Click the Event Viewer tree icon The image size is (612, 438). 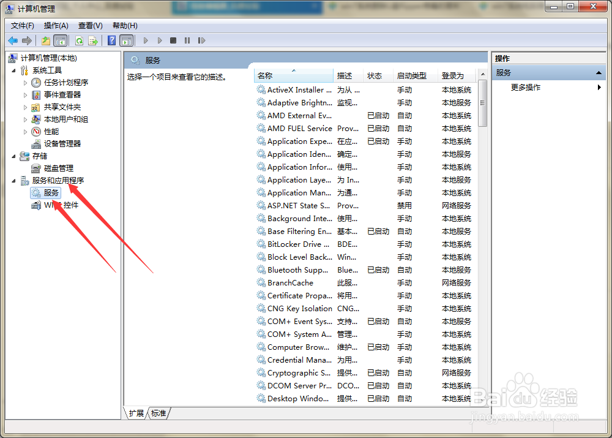pyautogui.click(x=36, y=95)
